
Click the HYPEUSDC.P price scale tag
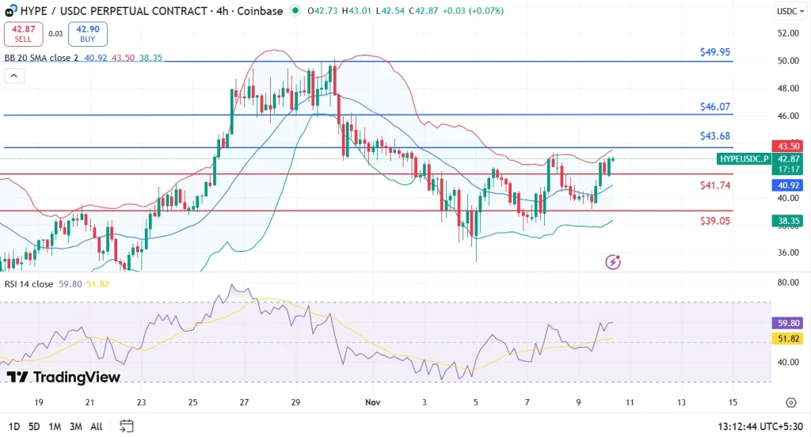[x=742, y=158]
